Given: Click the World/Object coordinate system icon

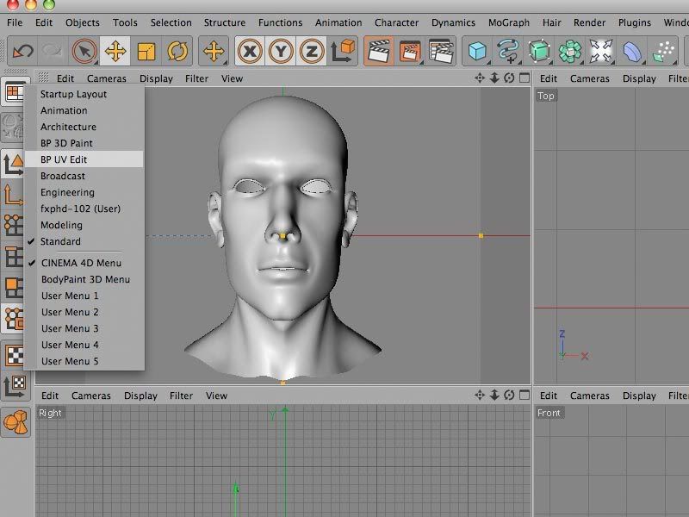Looking at the screenshot, I should tap(344, 52).
